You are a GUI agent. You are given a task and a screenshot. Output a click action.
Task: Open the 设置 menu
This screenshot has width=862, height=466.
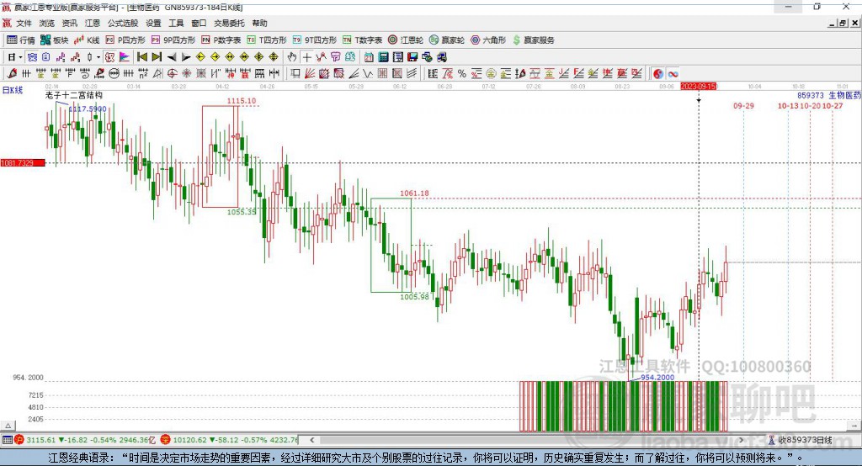(153, 23)
